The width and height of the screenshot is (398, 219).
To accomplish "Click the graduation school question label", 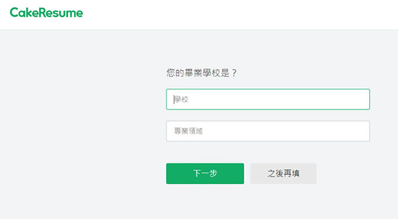I will coord(201,73).
